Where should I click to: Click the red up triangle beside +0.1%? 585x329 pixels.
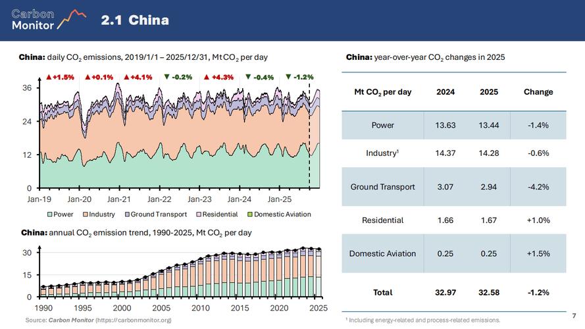tap(88, 77)
